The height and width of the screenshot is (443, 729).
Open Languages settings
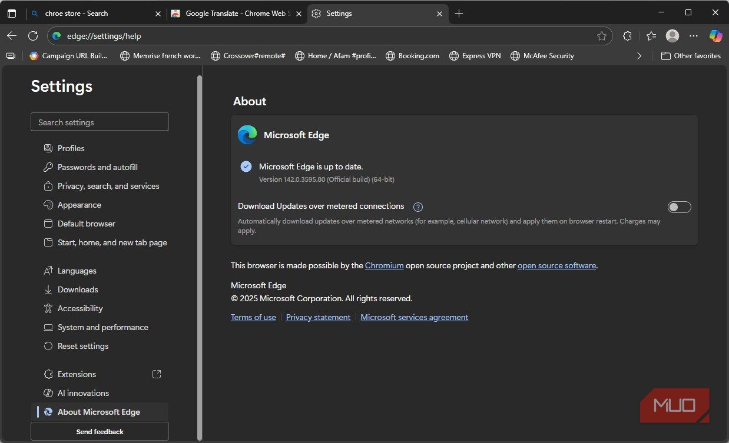(100, 271)
